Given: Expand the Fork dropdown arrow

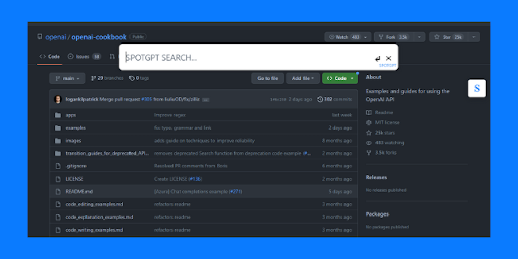Looking at the screenshot, I should 419,37.
